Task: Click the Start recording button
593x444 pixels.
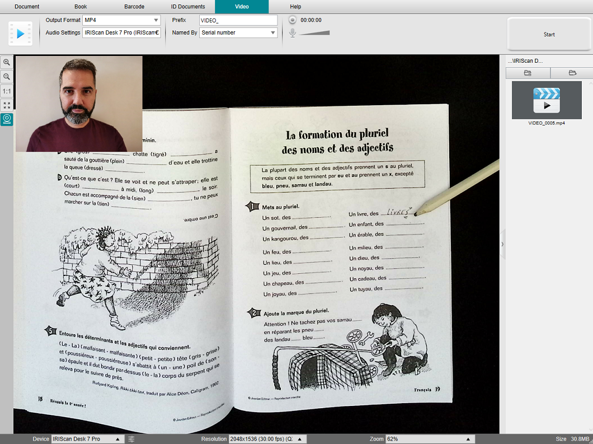Action: point(549,34)
